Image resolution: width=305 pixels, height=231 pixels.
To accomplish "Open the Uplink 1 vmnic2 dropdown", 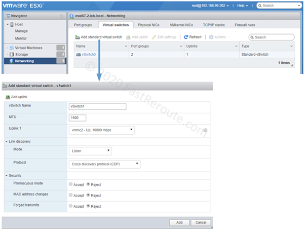I will [102, 130].
